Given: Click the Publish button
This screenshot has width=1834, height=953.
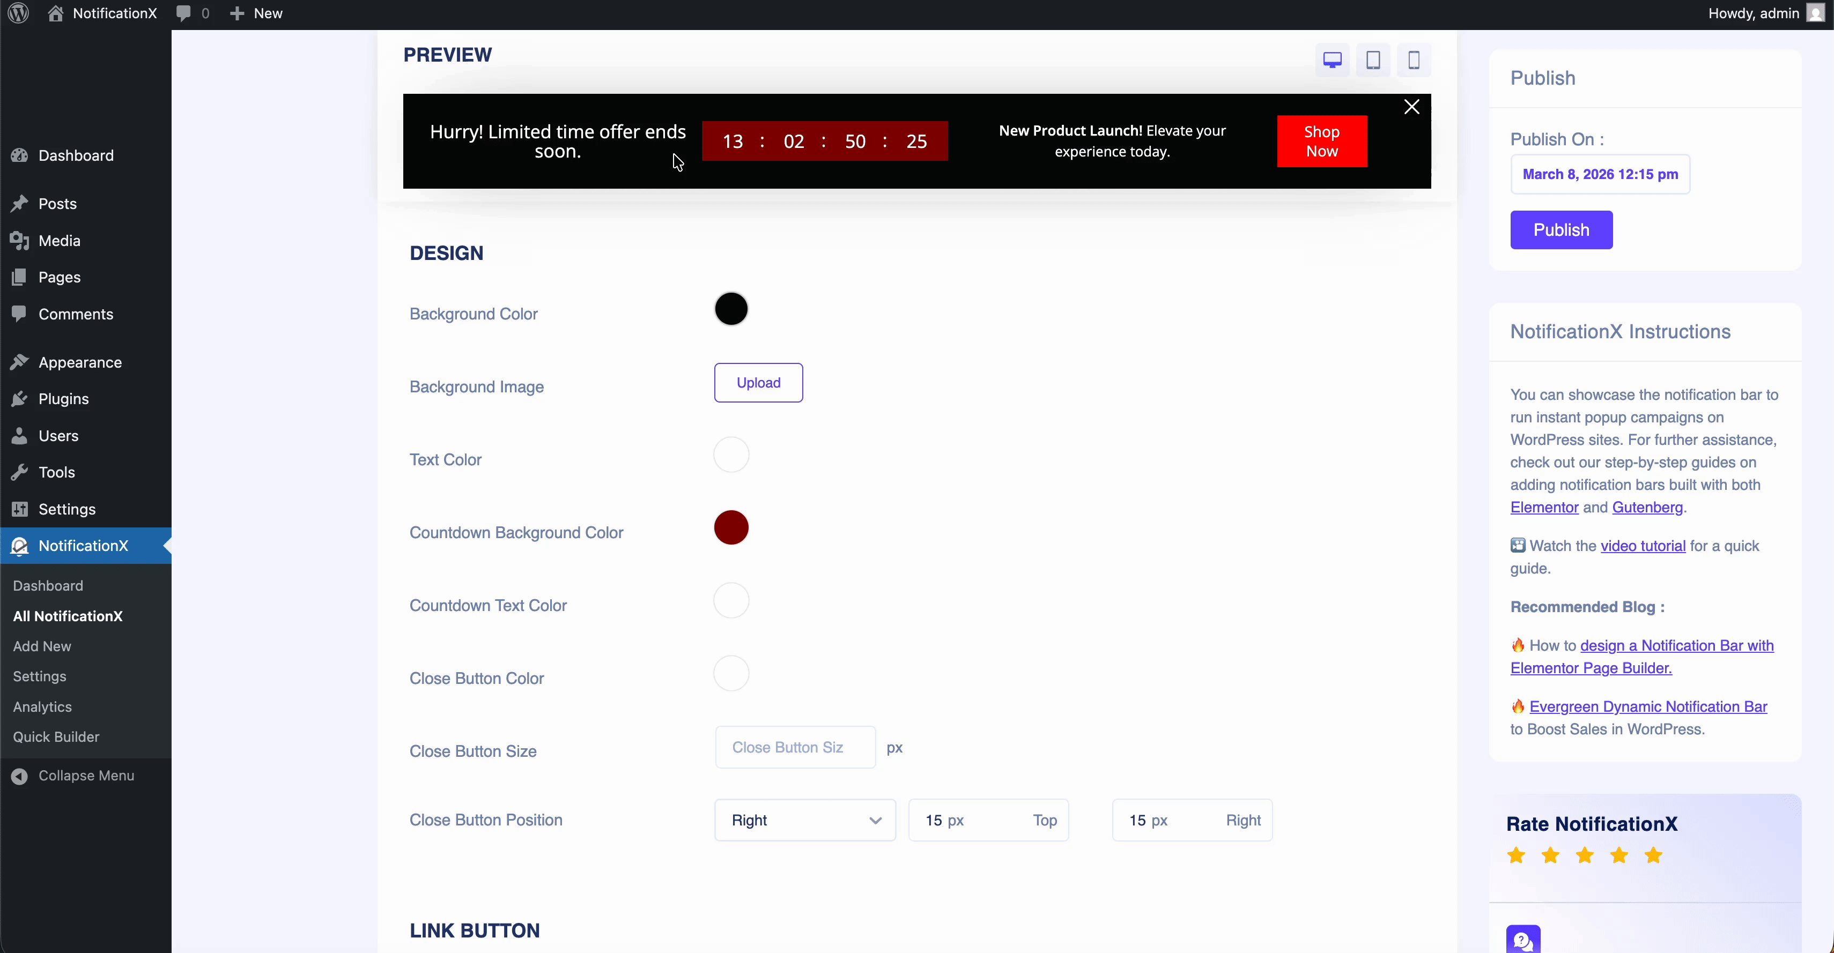Looking at the screenshot, I should click(1561, 230).
